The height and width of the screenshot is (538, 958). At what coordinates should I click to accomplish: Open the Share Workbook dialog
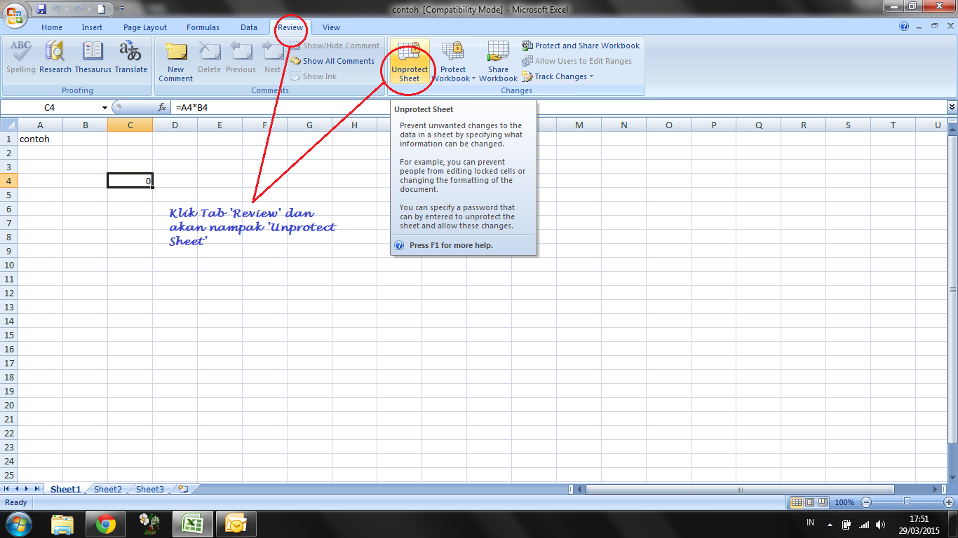498,61
